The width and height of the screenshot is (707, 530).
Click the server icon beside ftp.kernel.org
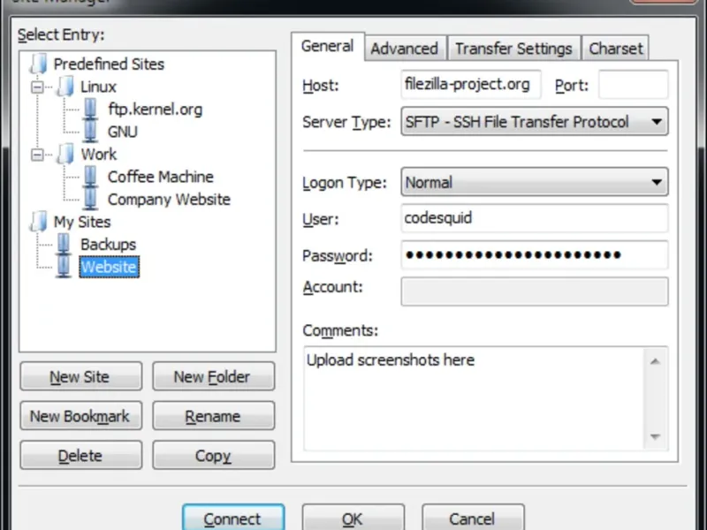[x=90, y=109]
